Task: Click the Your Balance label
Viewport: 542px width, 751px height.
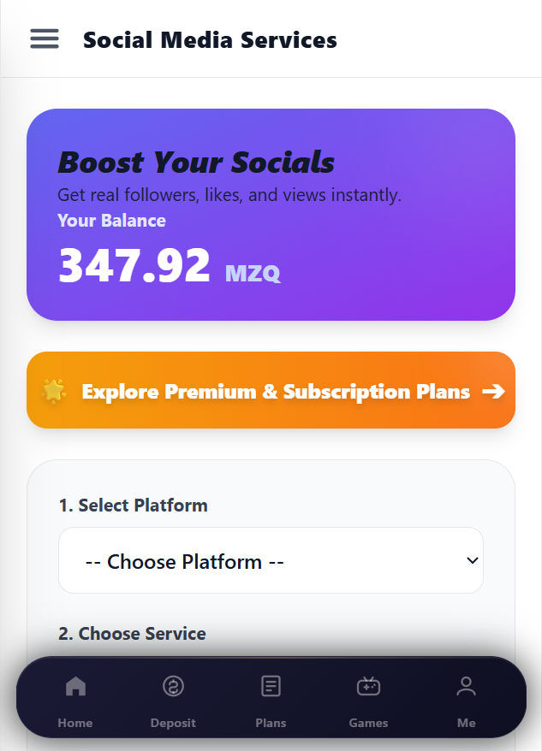Action: [111, 221]
